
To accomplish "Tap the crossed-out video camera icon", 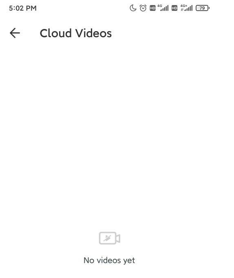I will click(110, 238).
